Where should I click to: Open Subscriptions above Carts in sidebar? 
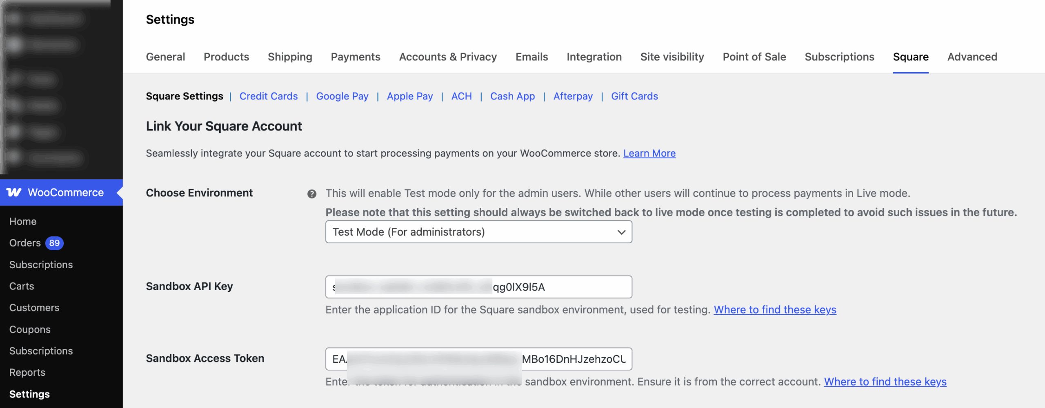(41, 265)
